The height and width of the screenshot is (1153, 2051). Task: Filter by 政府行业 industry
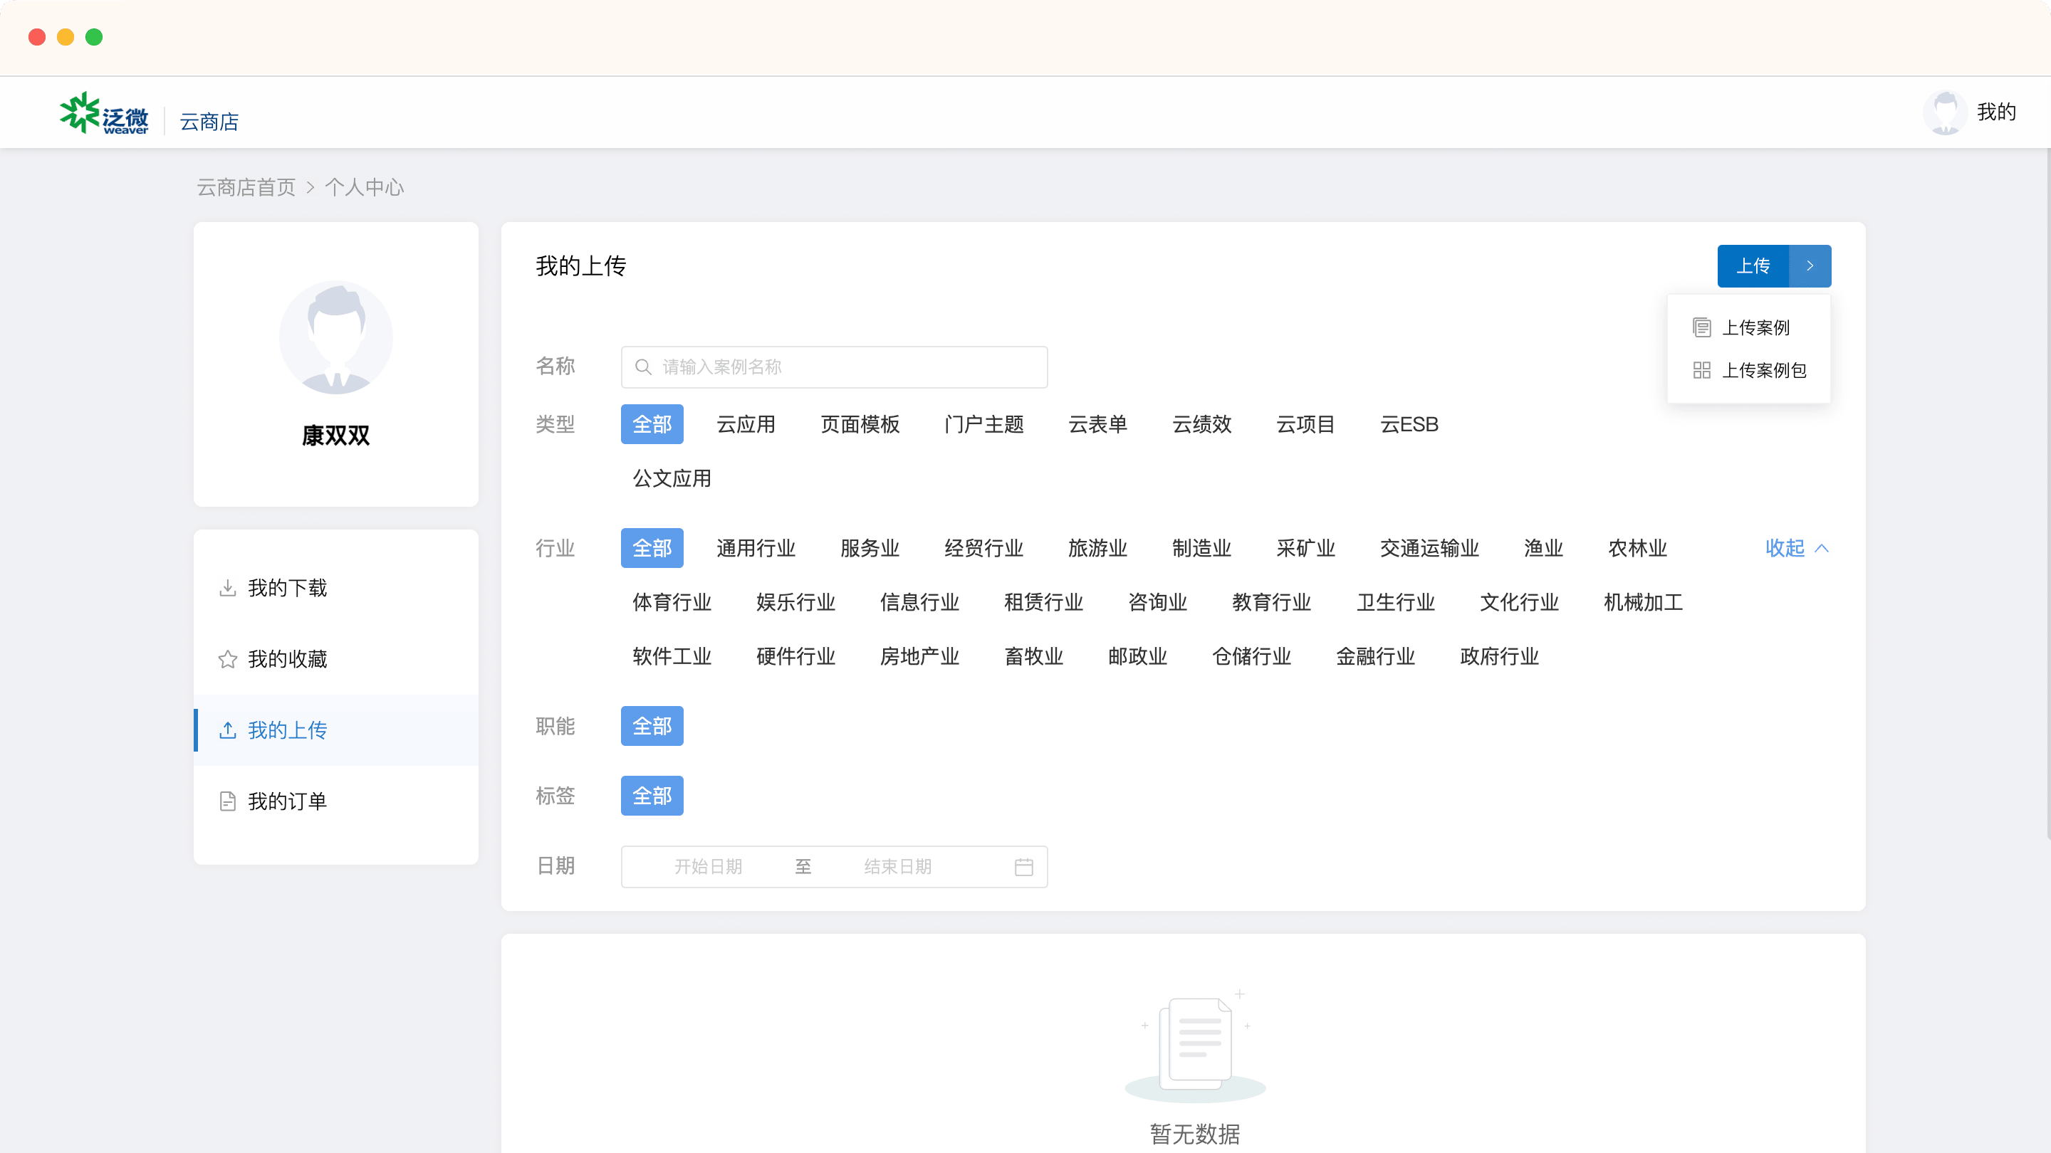coord(1499,656)
